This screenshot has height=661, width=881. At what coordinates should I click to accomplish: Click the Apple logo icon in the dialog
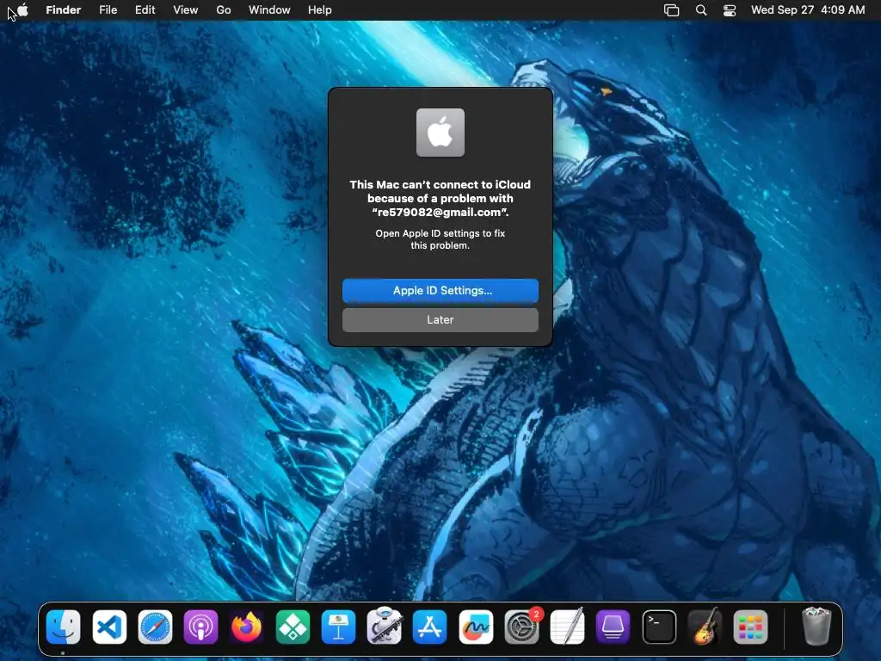coord(440,133)
